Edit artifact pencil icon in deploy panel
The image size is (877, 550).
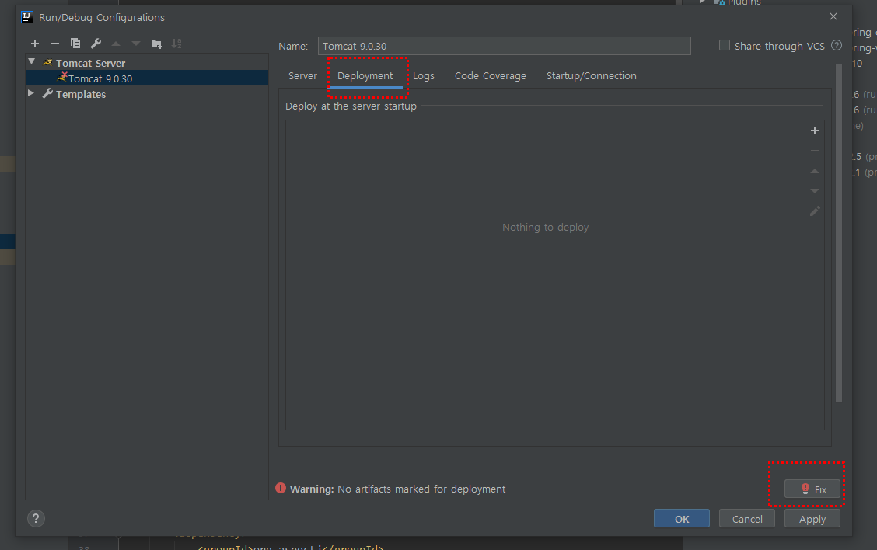point(815,211)
